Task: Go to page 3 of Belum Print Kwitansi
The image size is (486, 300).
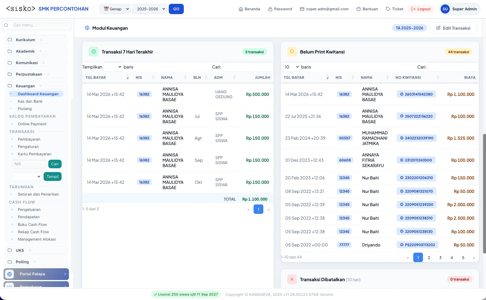Action: (440, 258)
